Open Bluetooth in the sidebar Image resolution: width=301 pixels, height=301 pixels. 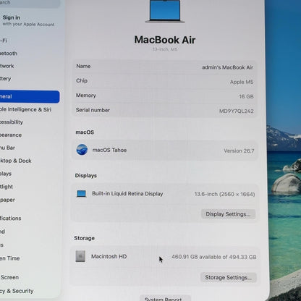(x=9, y=54)
